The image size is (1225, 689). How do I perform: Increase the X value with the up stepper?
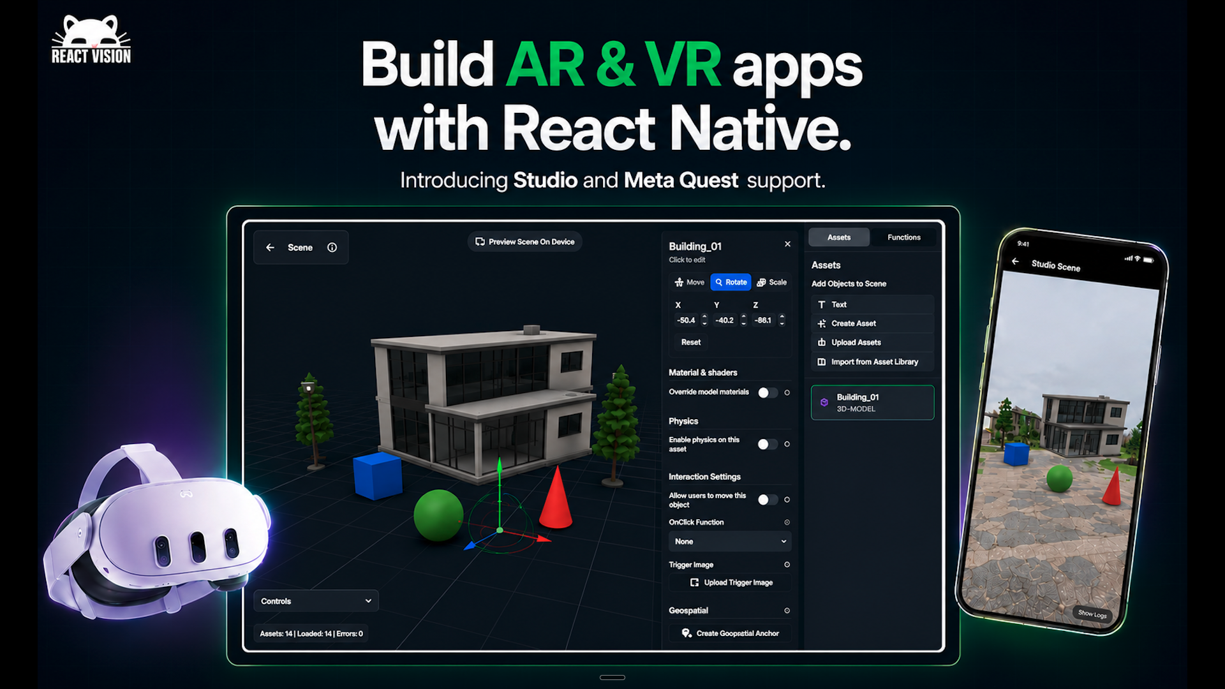pyautogui.click(x=704, y=317)
